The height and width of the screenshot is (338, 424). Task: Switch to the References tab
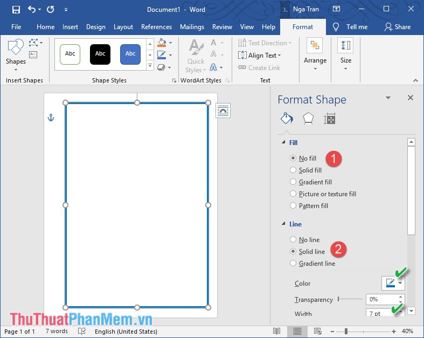(156, 27)
